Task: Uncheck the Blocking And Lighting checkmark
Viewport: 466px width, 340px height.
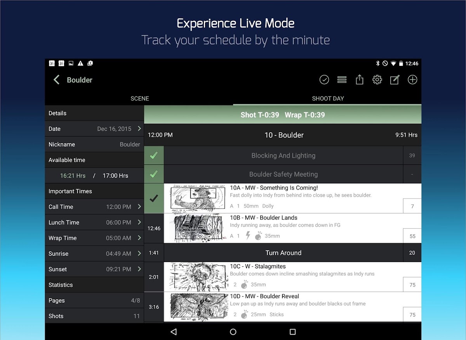Action: tap(154, 155)
